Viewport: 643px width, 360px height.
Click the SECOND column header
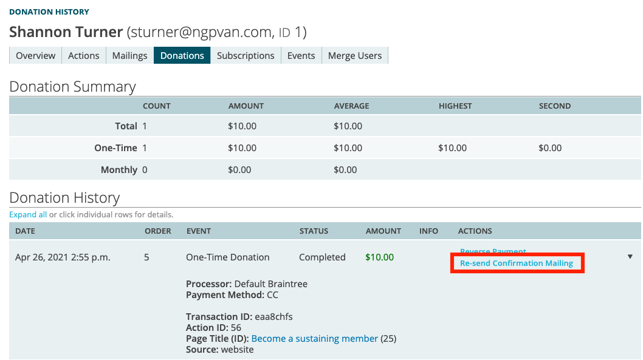point(554,106)
